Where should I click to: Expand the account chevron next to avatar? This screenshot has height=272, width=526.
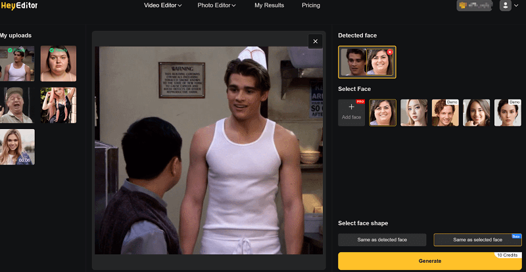(516, 5)
